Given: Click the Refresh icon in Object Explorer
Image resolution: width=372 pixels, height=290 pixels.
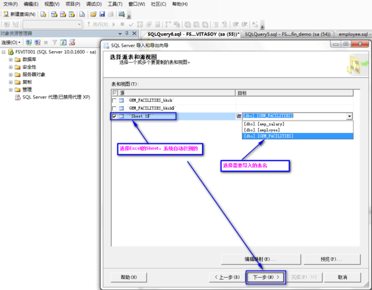Looking at the screenshot, I should pos(63,42).
